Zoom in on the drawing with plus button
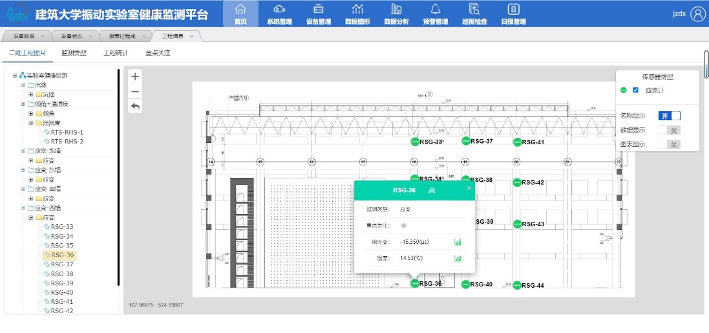 point(135,76)
